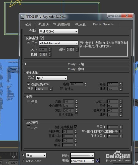Toggle the antialiasing filter 开启 checkbox
The image size is (138, 165).
click(x=28, y=42)
